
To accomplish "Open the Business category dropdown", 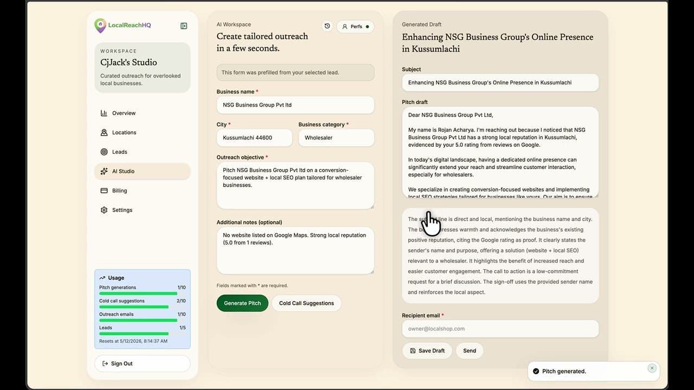I will [336, 138].
